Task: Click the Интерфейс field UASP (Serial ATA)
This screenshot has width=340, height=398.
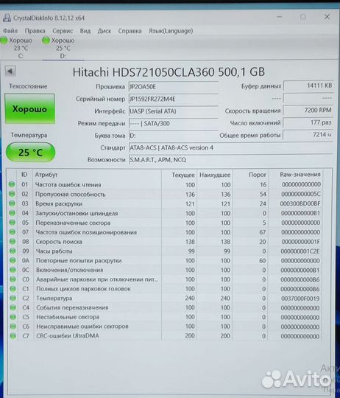Action: 173,111
